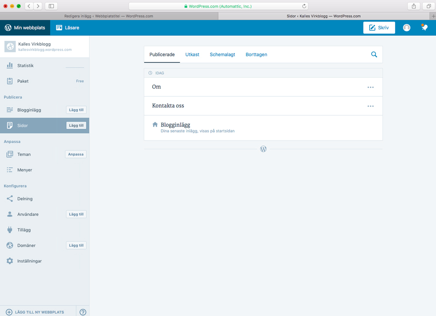
Task: Toggle the Safari sidebar button
Action: click(51, 6)
